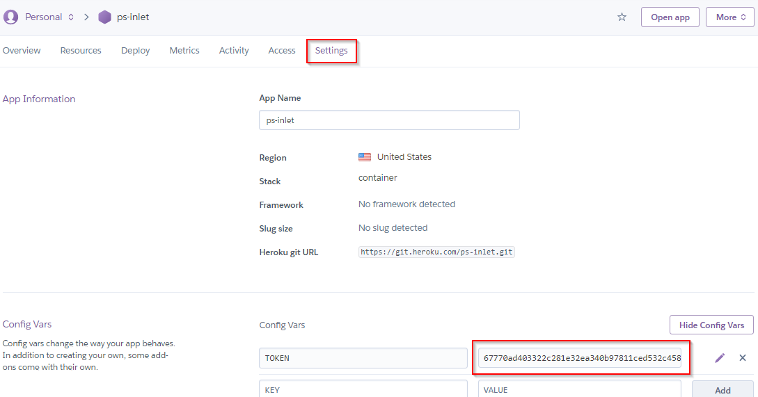Click 'No framework detected' text
758x397 pixels.
pyautogui.click(x=406, y=204)
